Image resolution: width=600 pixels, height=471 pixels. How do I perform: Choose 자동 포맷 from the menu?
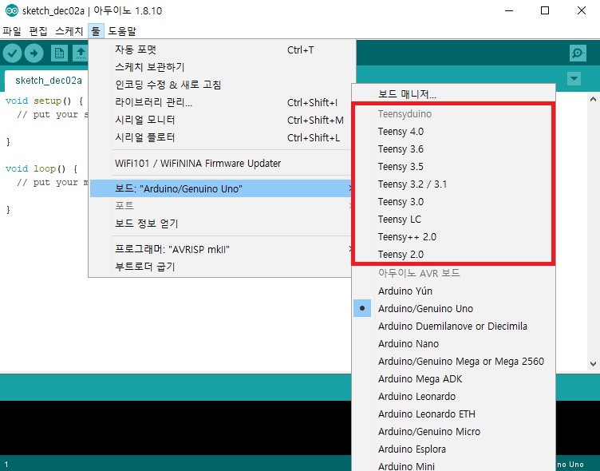point(220,49)
